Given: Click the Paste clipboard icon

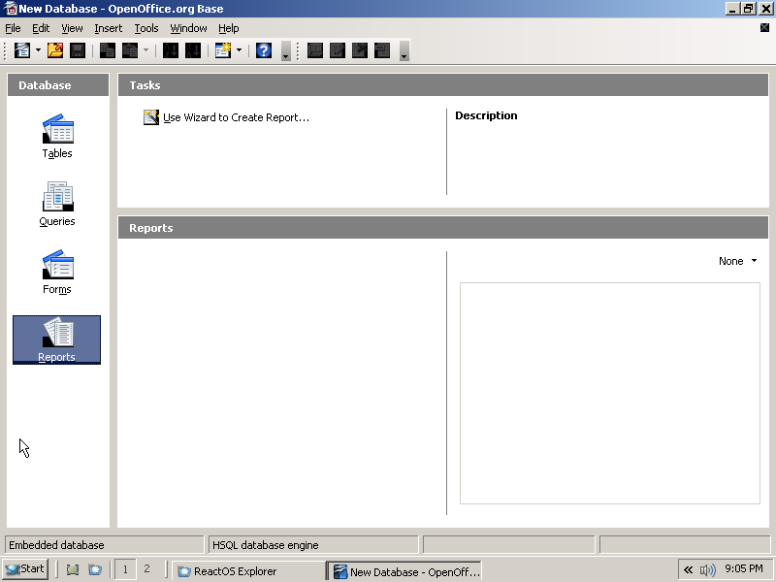Looking at the screenshot, I should coord(130,50).
